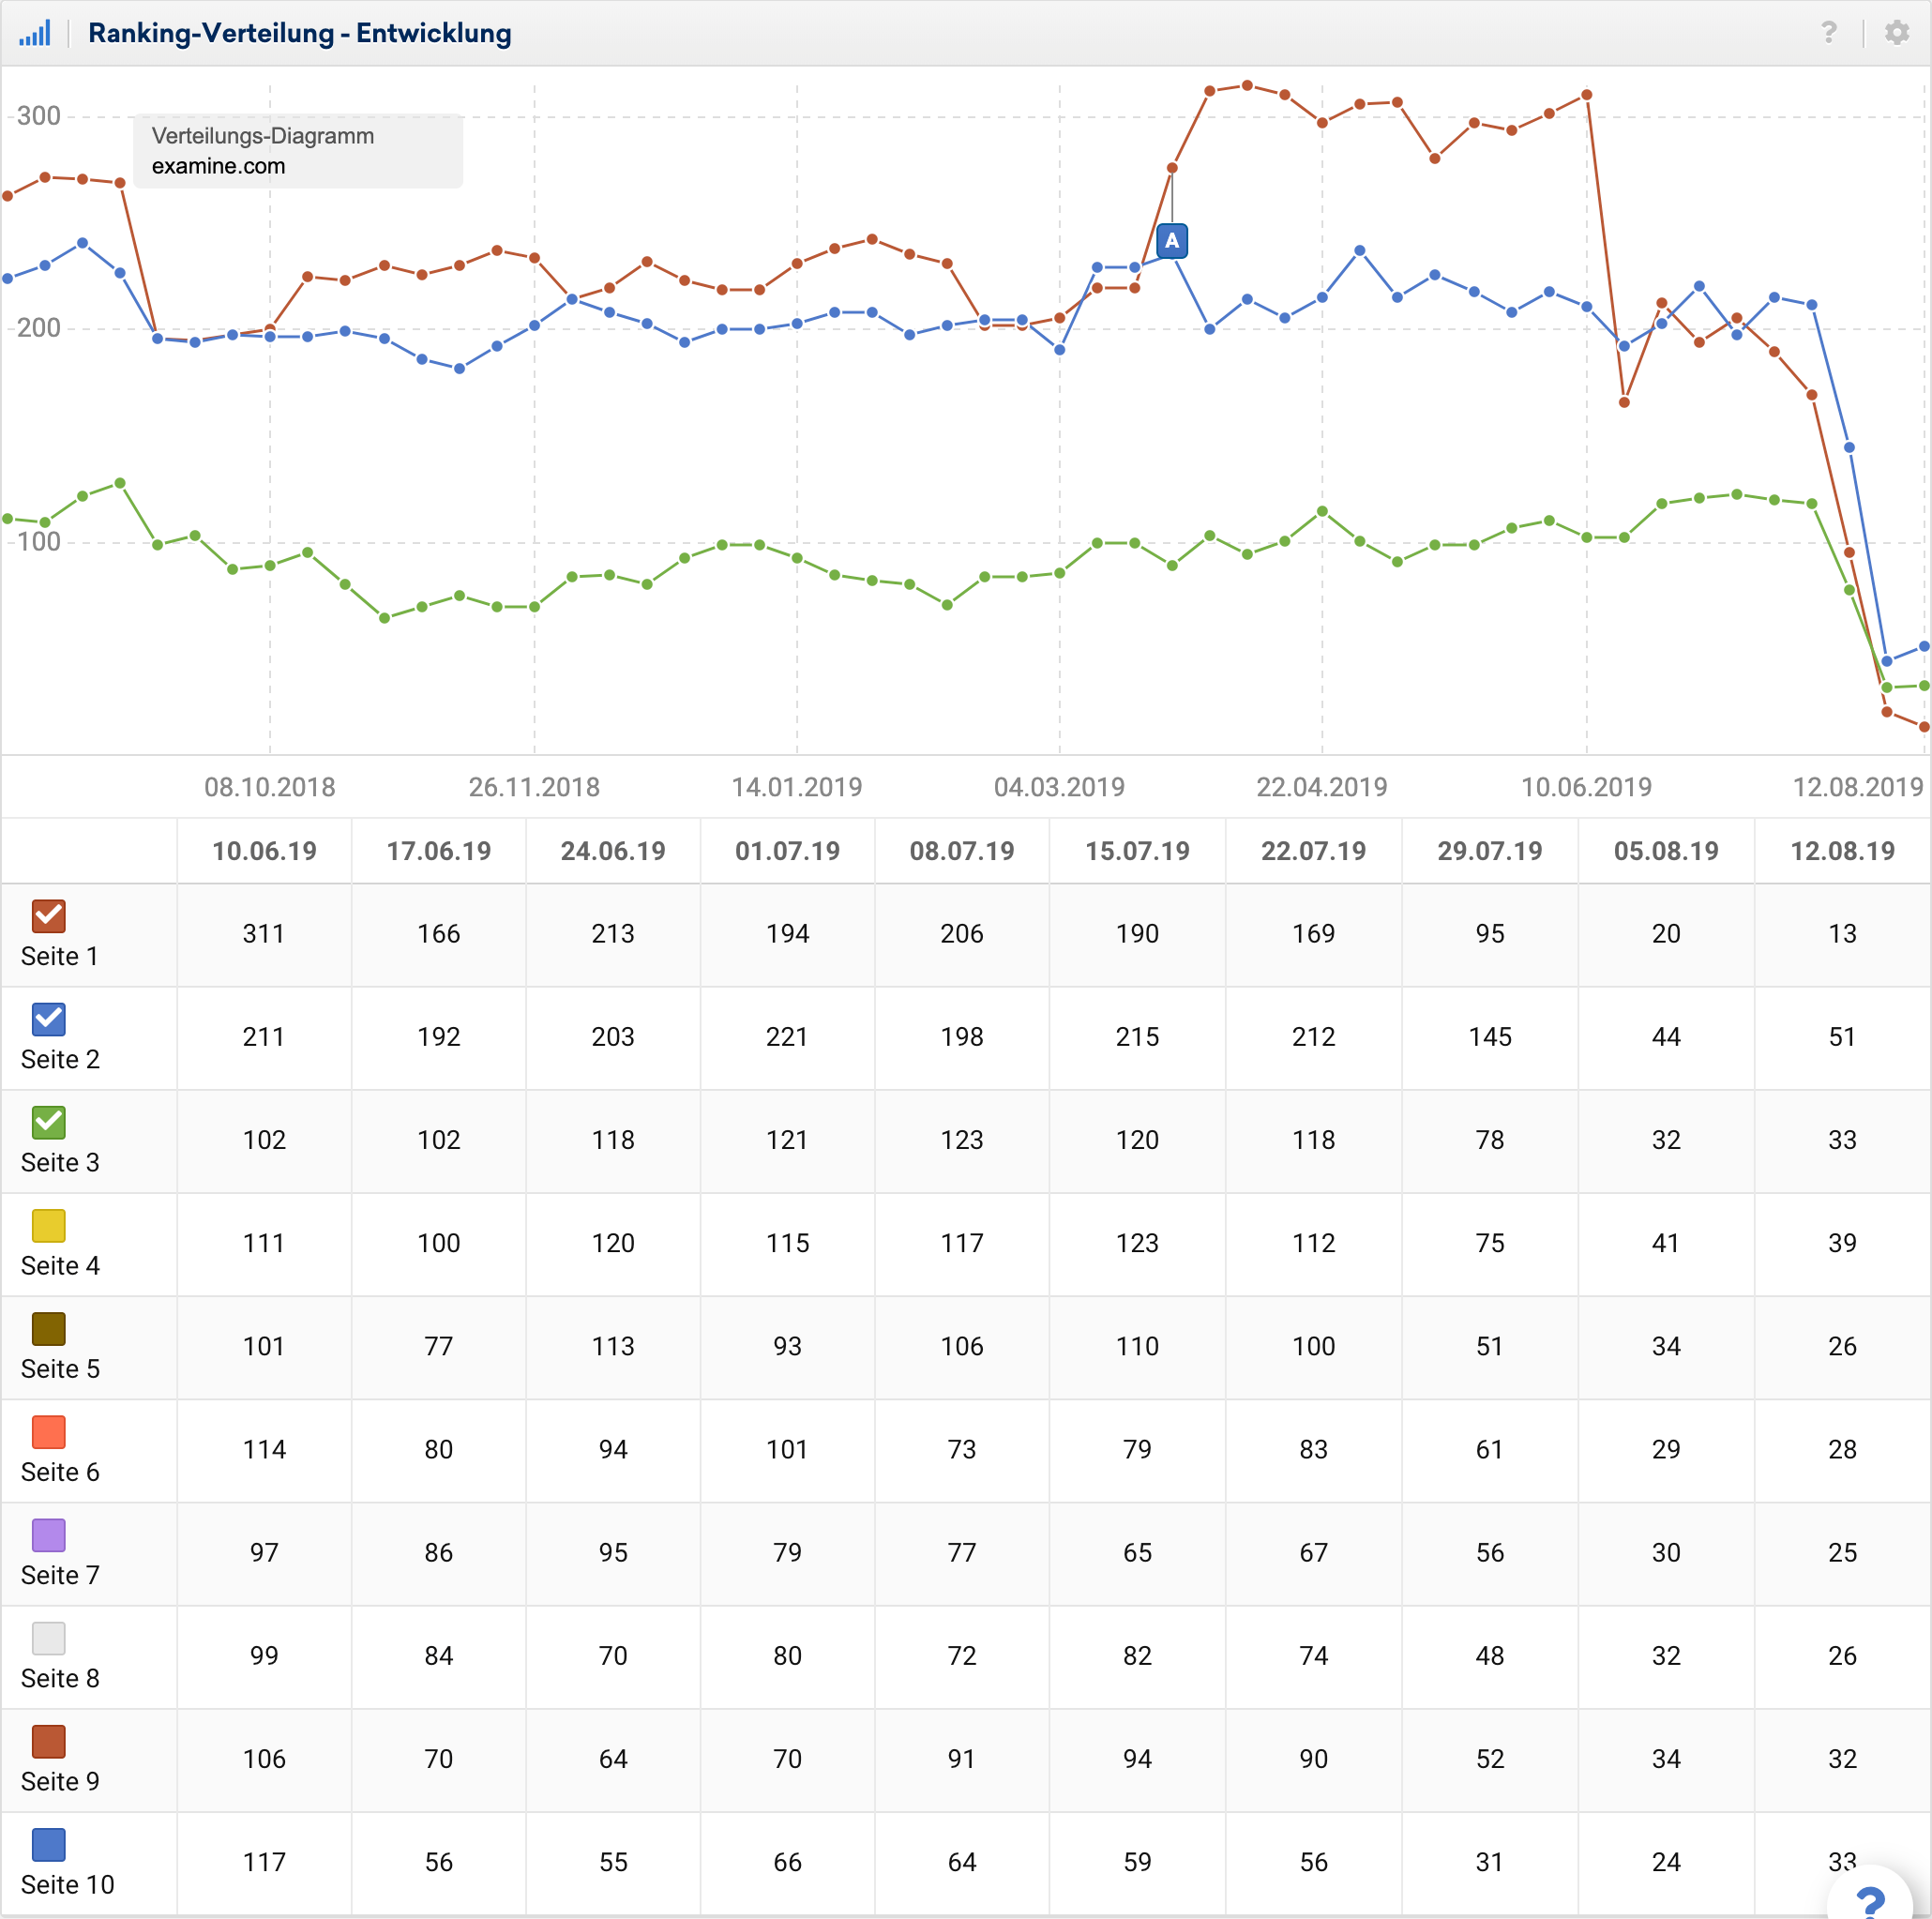1932x1919 pixels.
Task: Click the 12.08.19 column header
Action: pos(1842,851)
